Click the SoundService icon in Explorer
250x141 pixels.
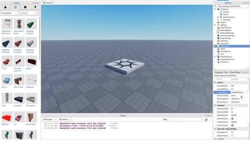(x=218, y=51)
